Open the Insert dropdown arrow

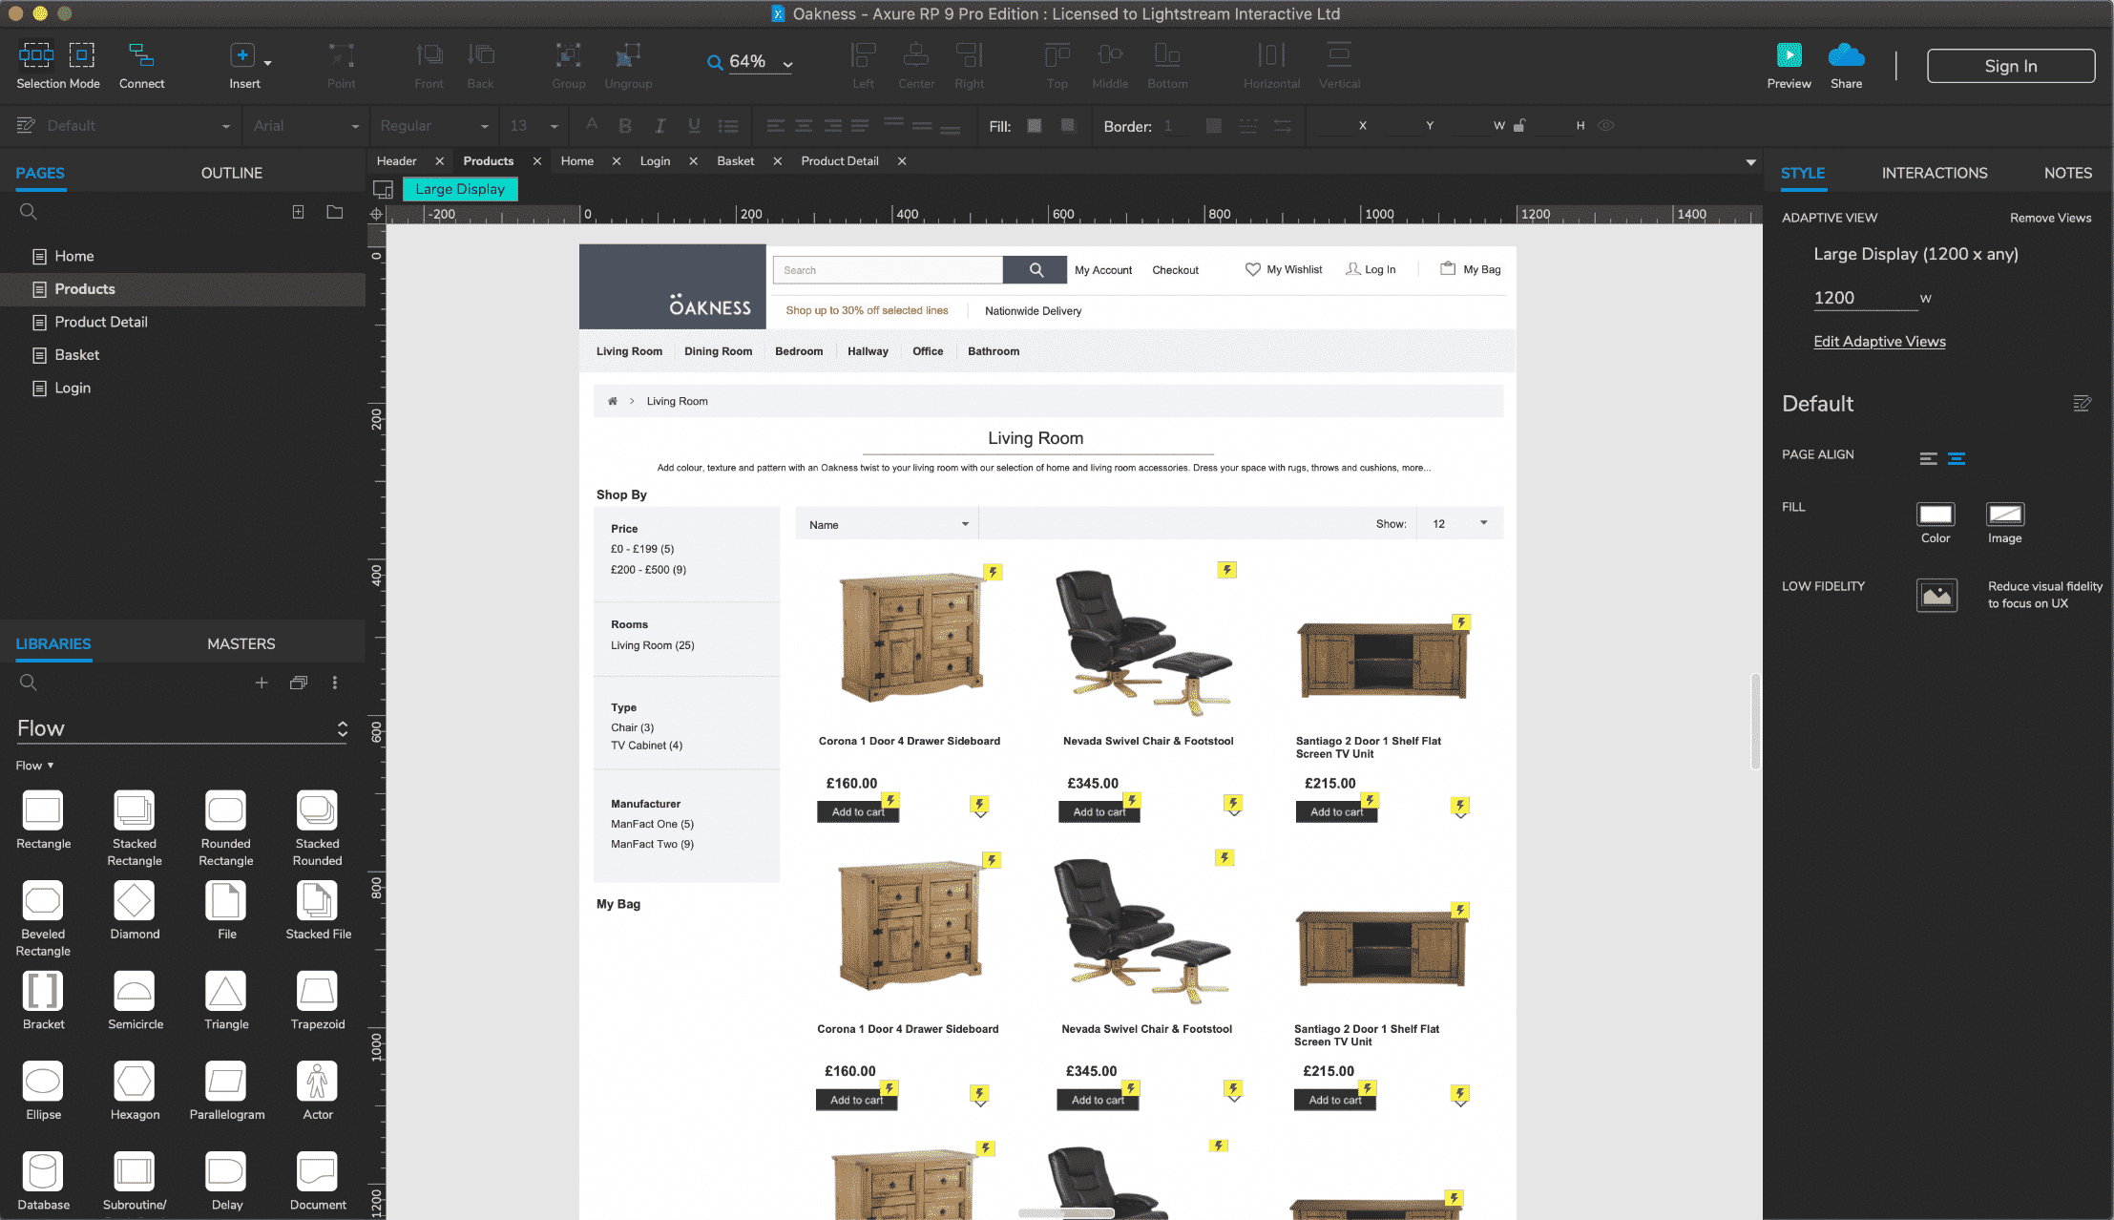click(268, 63)
